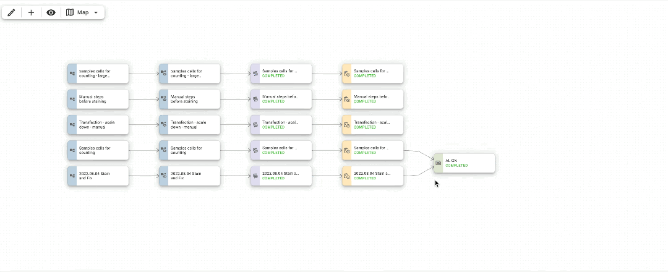Image resolution: width=668 pixels, height=272 pixels.
Task: Click purple icon of third-column '2022.08.04 Stain' node
Action: (255, 176)
